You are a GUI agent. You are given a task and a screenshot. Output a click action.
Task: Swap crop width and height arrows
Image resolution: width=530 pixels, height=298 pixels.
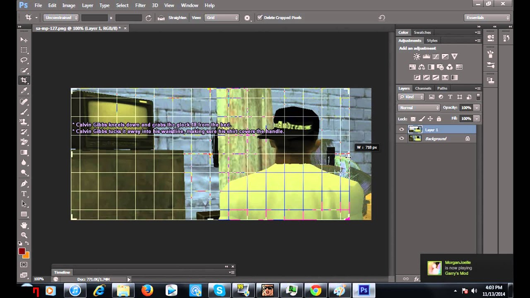(x=149, y=18)
